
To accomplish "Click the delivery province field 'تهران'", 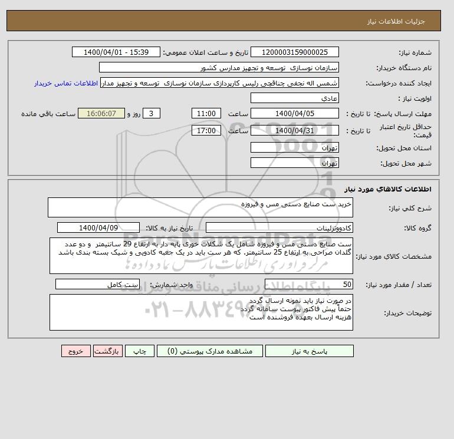I will coord(294,147).
